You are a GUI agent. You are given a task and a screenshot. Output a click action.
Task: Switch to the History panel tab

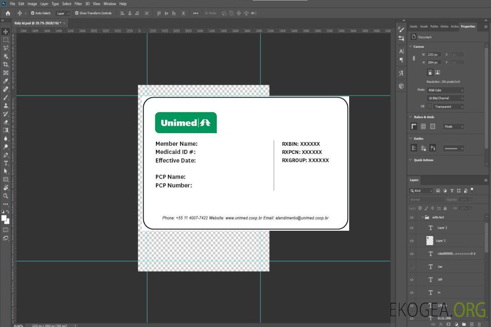click(444, 26)
